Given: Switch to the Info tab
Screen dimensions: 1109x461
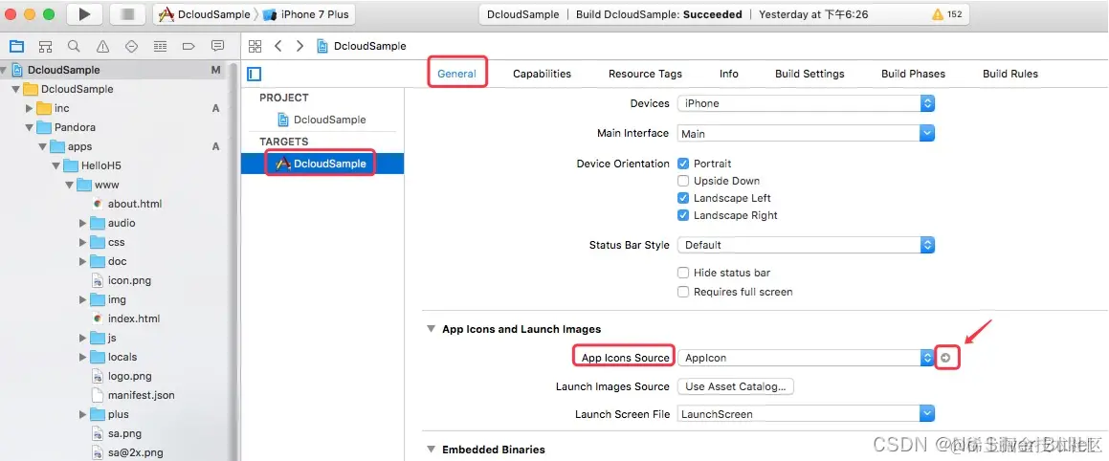Looking at the screenshot, I should pyautogui.click(x=728, y=74).
